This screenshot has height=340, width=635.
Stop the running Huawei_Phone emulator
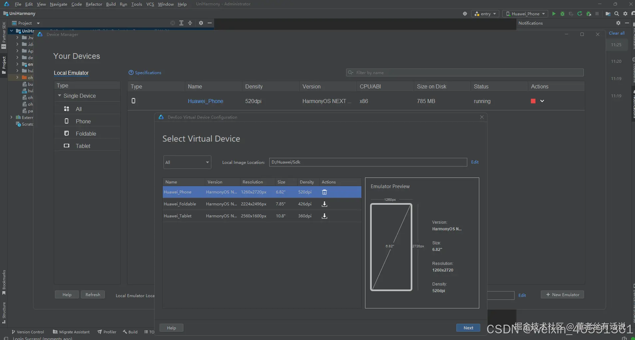tap(533, 101)
